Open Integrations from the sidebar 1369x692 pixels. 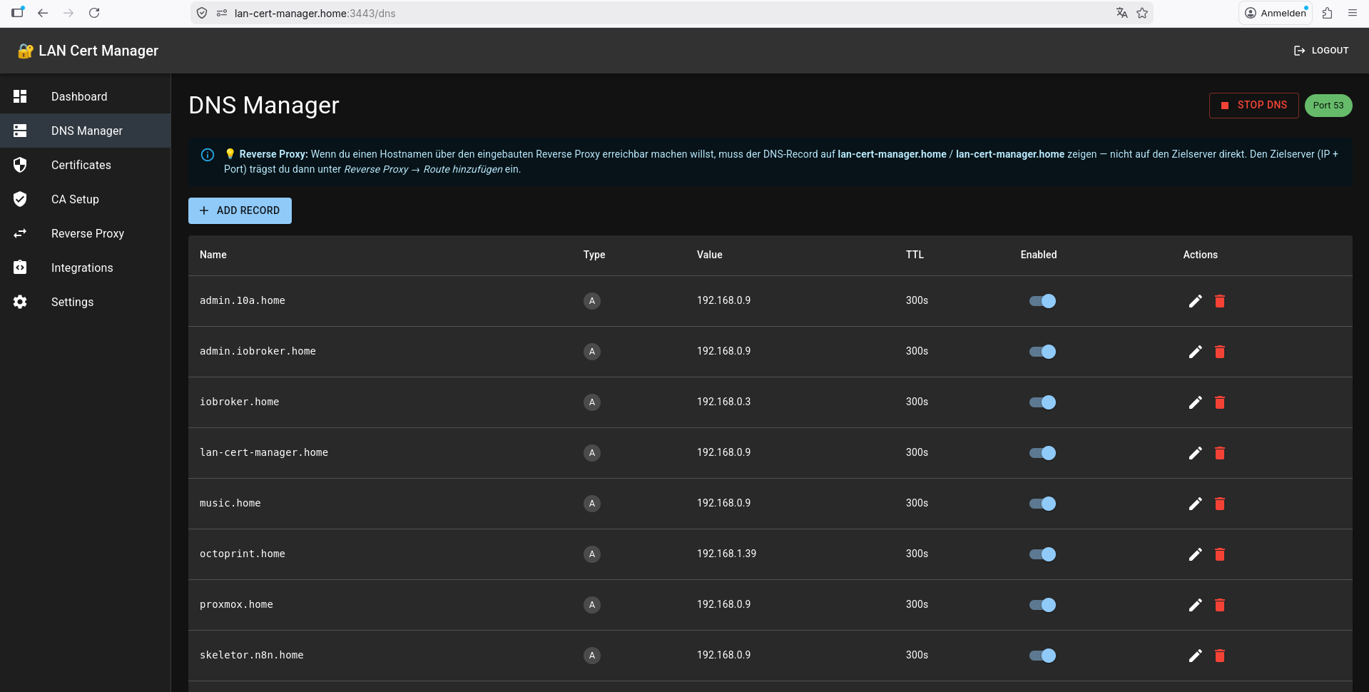(82, 268)
